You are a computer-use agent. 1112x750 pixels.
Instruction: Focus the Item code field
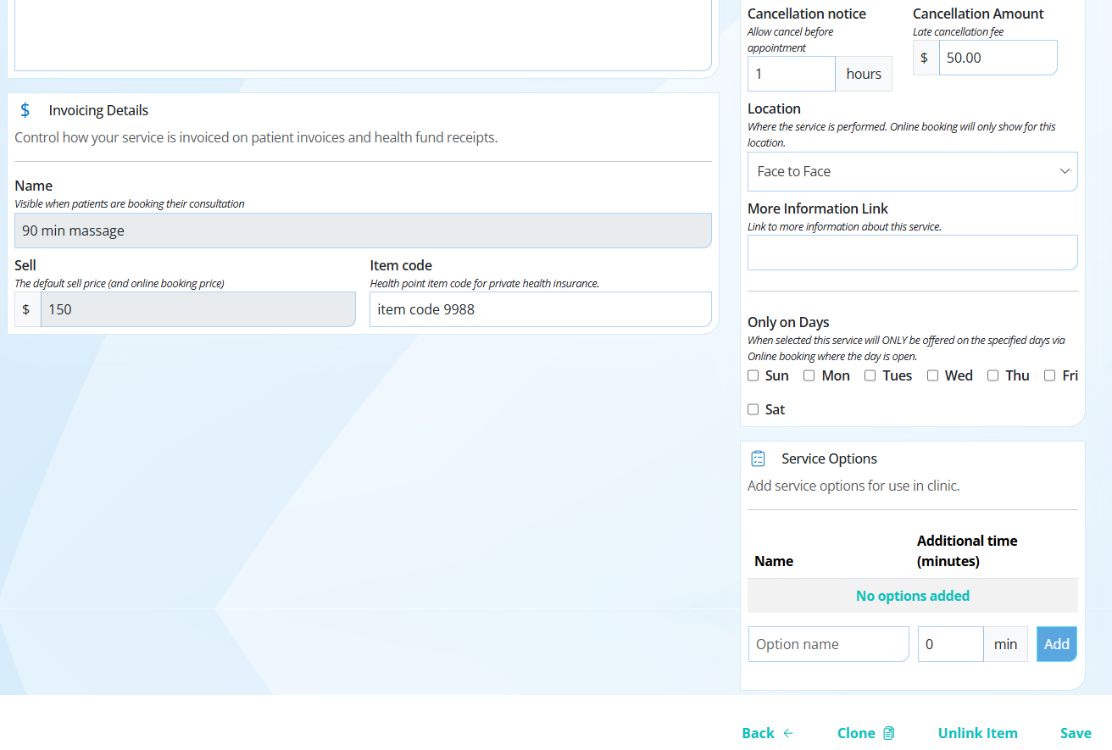coord(541,309)
